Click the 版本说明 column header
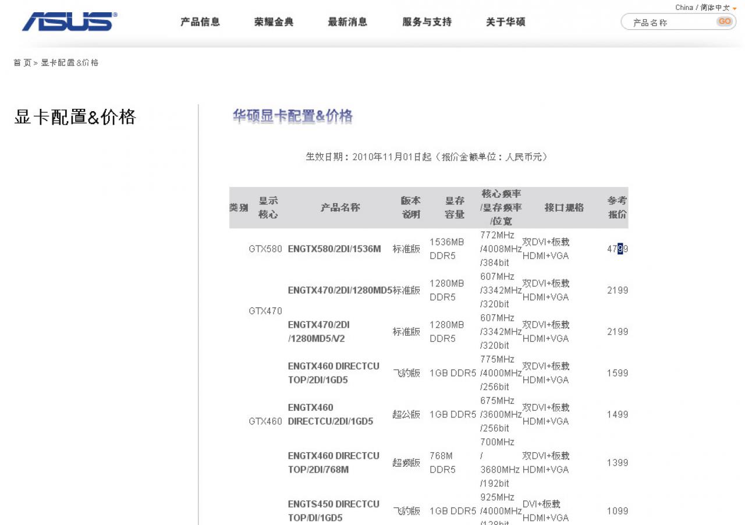The height and width of the screenshot is (525, 745). click(x=411, y=207)
